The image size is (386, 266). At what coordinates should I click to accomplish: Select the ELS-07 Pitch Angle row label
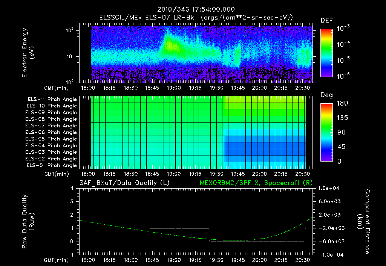[x=51, y=125]
